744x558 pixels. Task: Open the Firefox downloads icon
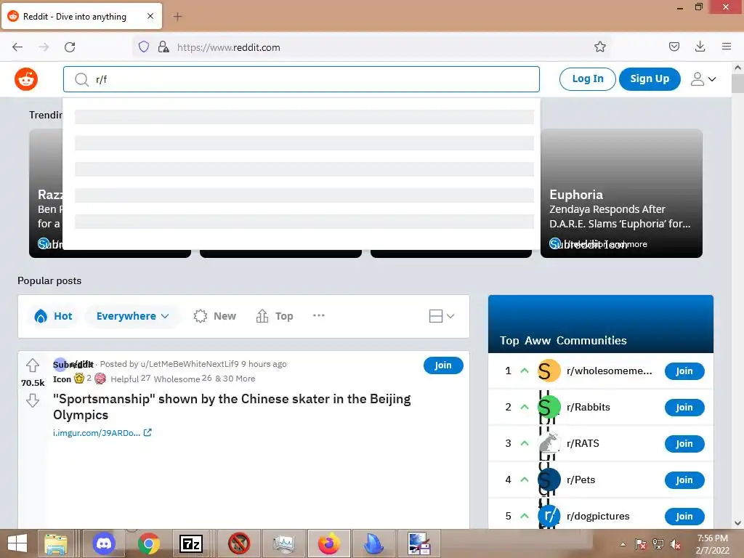(700, 46)
